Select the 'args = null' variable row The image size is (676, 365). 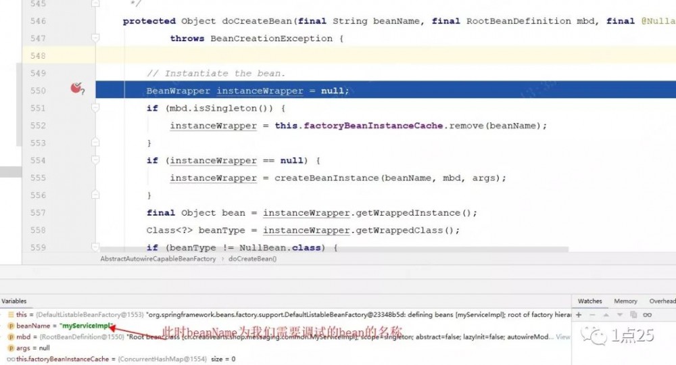point(286,348)
